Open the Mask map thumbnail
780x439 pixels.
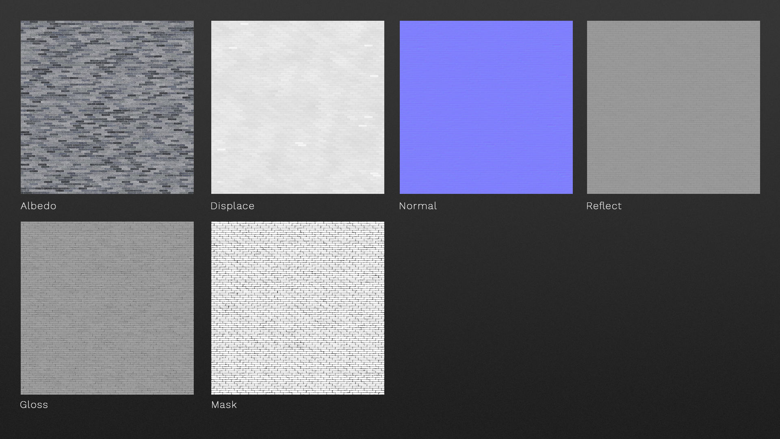pos(297,308)
